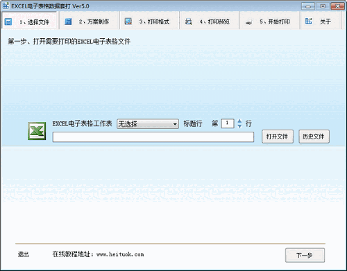Open the 2、方案制作 tab

pyautogui.click(x=90, y=21)
